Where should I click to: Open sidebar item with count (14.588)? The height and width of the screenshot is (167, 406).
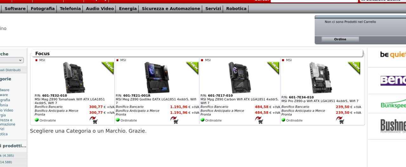tap(6, 162)
